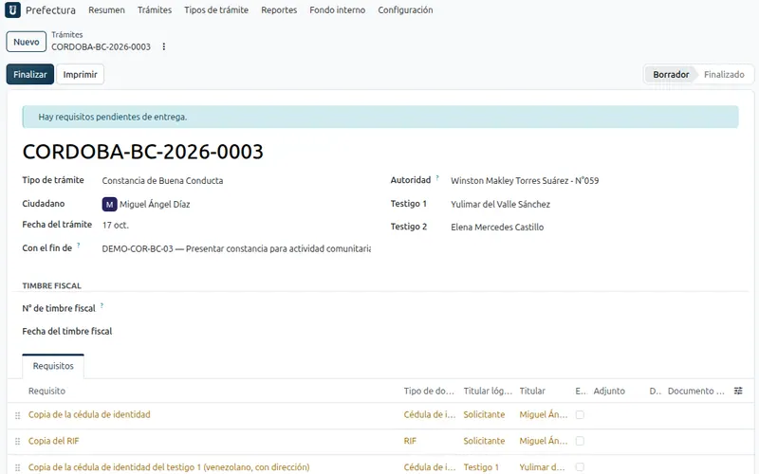759x474 pixels.
Task: Show help tooltip for 'Con el fin de'
Action: tap(79, 246)
